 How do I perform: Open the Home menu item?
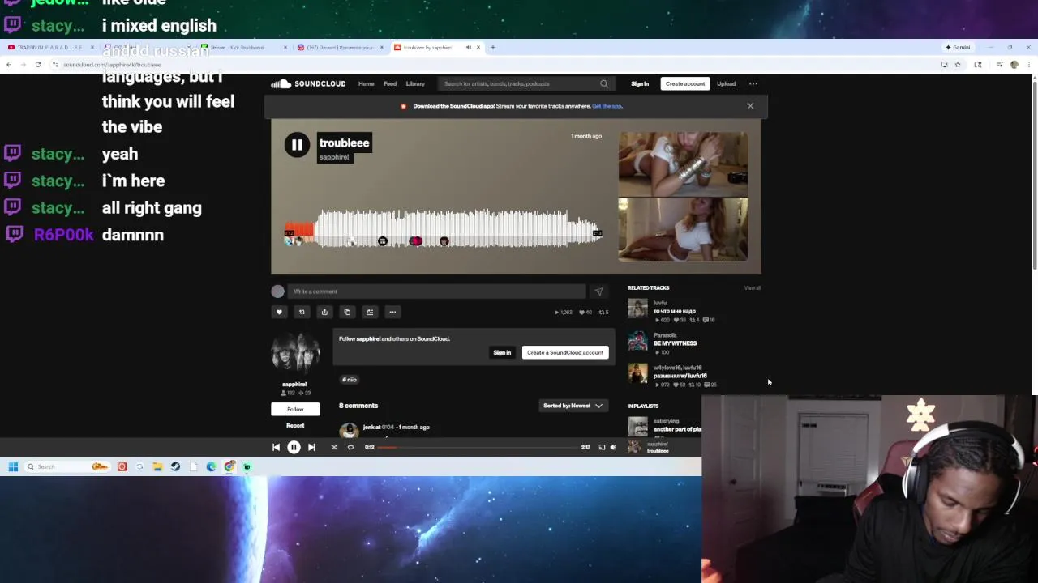point(367,83)
